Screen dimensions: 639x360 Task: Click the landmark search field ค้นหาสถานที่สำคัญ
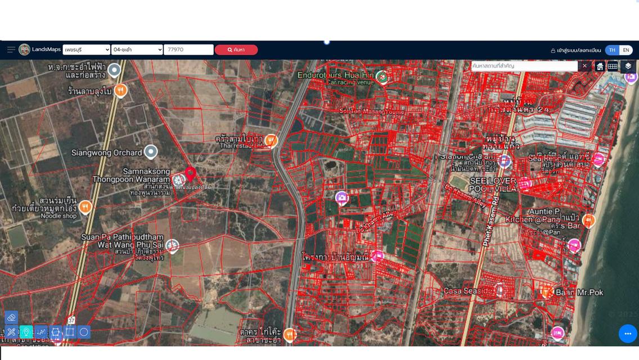coord(524,66)
